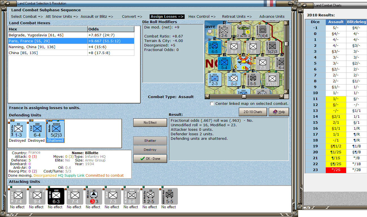Select the black VII SS 6-3 counter
367x217 pixels.
tap(56, 196)
